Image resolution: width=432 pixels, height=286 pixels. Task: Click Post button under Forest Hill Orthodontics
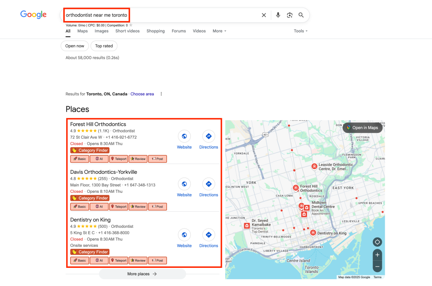pos(158,159)
